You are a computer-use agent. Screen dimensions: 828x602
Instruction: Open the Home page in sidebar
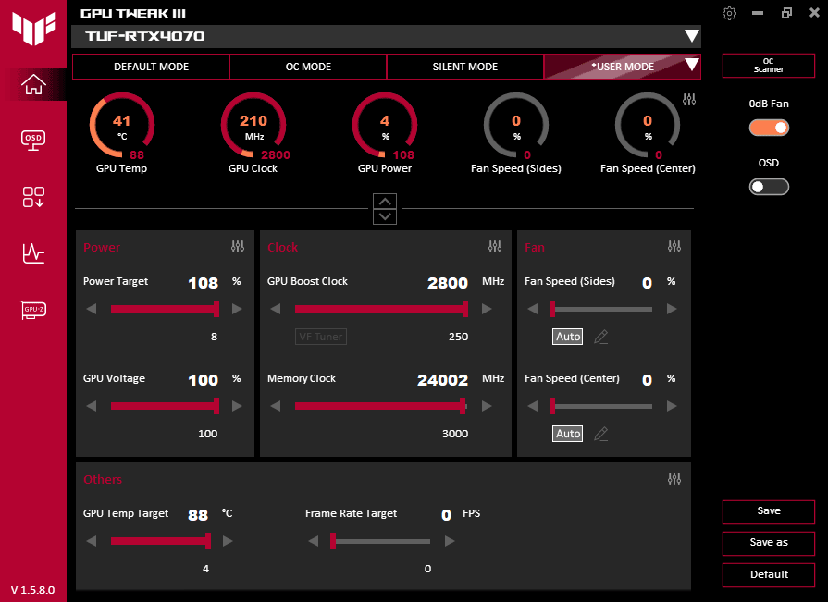pos(33,84)
